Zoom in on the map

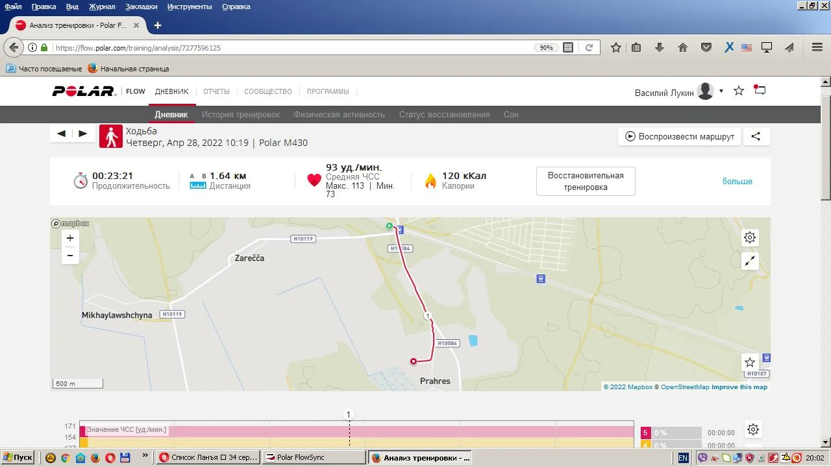click(x=70, y=238)
